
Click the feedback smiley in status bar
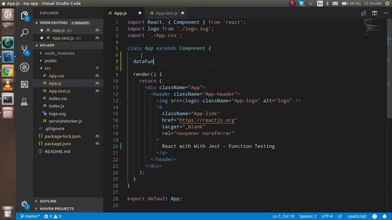point(374,216)
